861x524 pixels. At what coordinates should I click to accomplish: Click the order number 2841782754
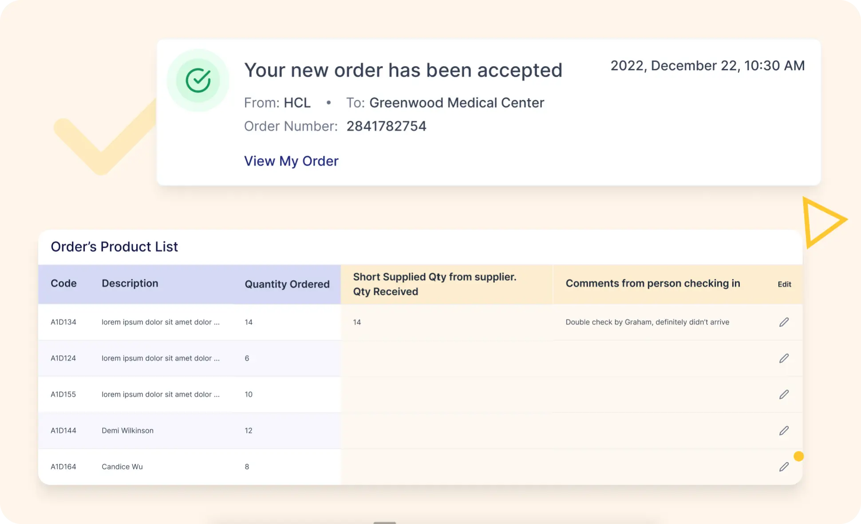[x=386, y=126]
